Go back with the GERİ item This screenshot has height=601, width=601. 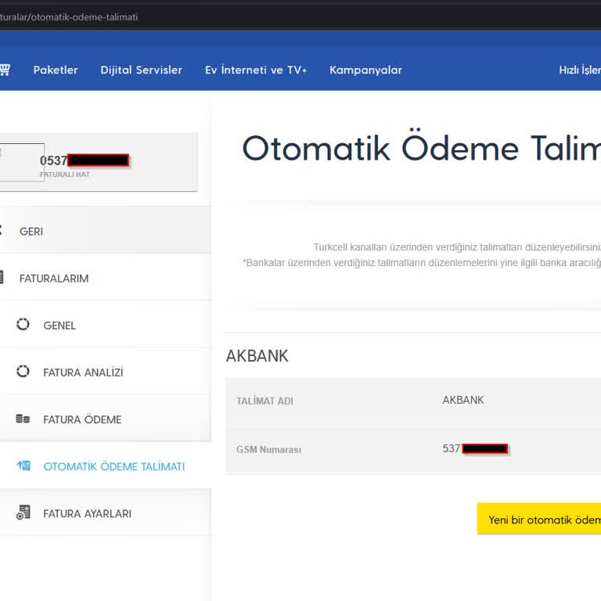pyautogui.click(x=105, y=231)
